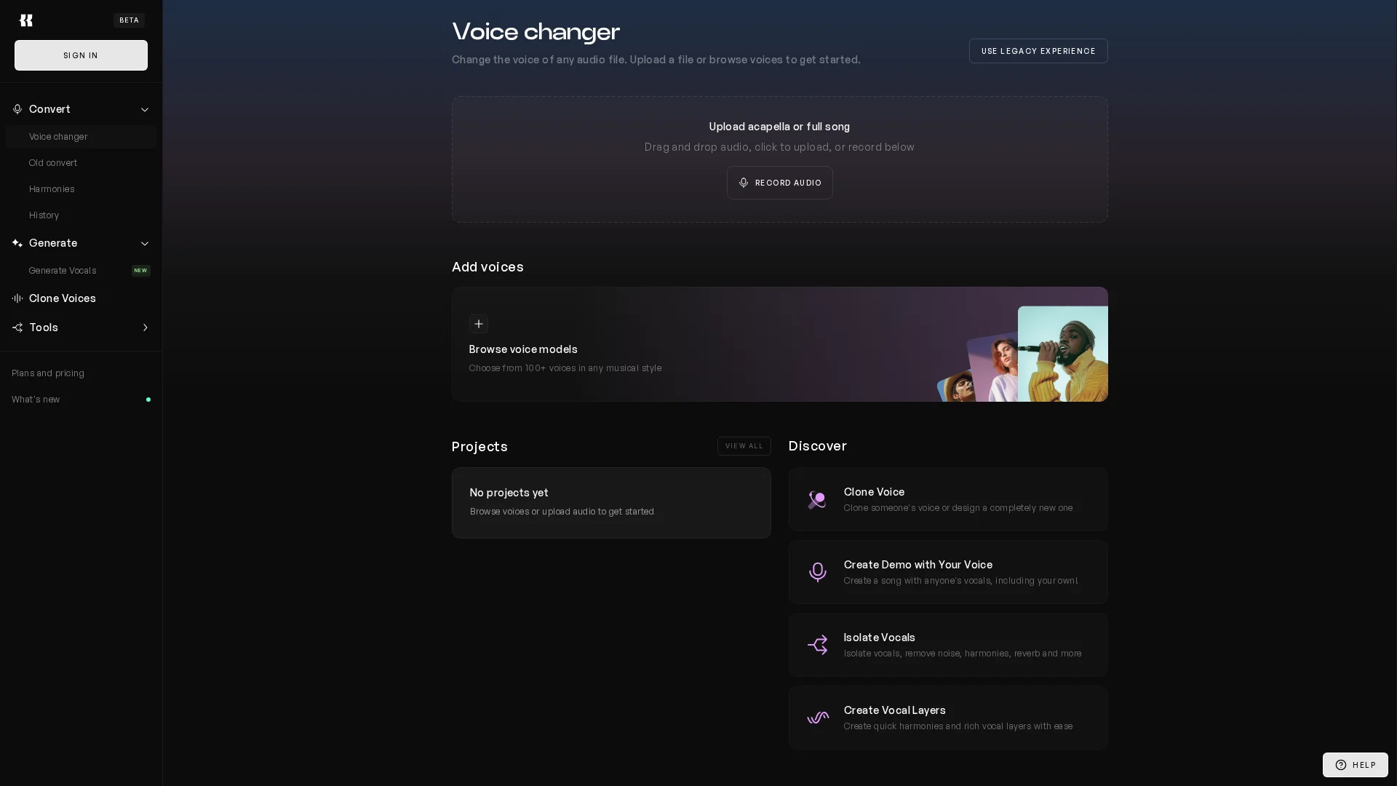Image resolution: width=1397 pixels, height=786 pixels.
Task: Click the plus icon in Browse voice models
Action: 478,324
